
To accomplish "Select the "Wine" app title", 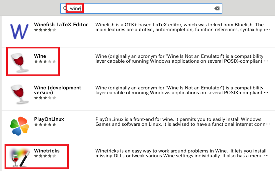I will pos(40,56).
